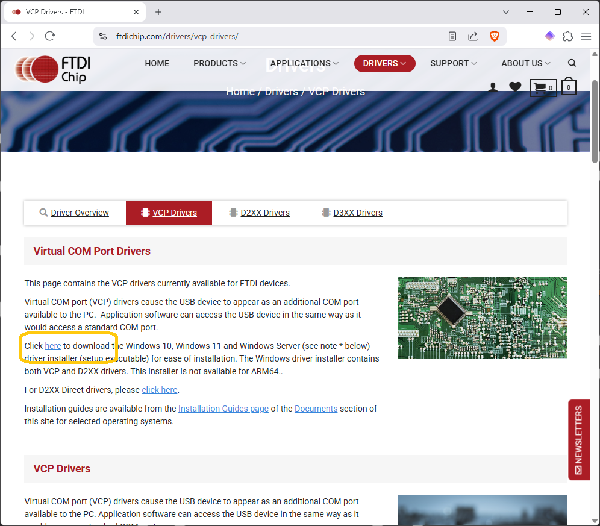
Task: Follow the 'click here' D2XX link
Action: pyautogui.click(x=160, y=390)
